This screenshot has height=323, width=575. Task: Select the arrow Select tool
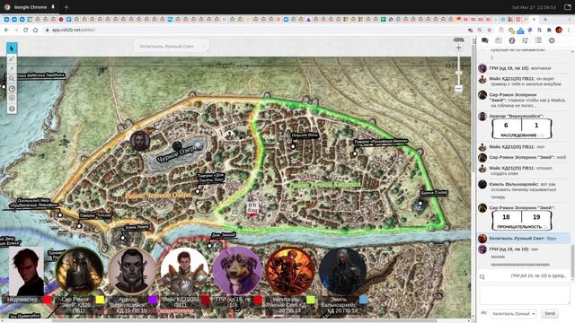coord(12,48)
